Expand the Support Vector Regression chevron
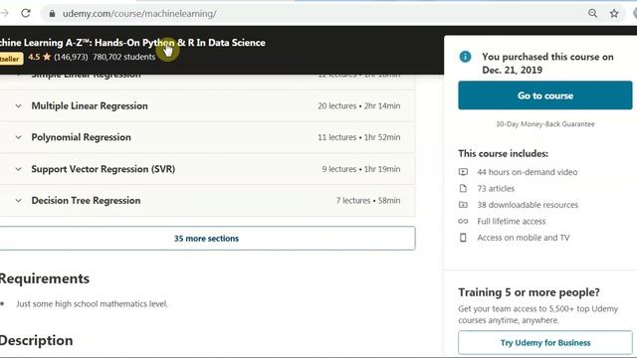 click(18, 169)
